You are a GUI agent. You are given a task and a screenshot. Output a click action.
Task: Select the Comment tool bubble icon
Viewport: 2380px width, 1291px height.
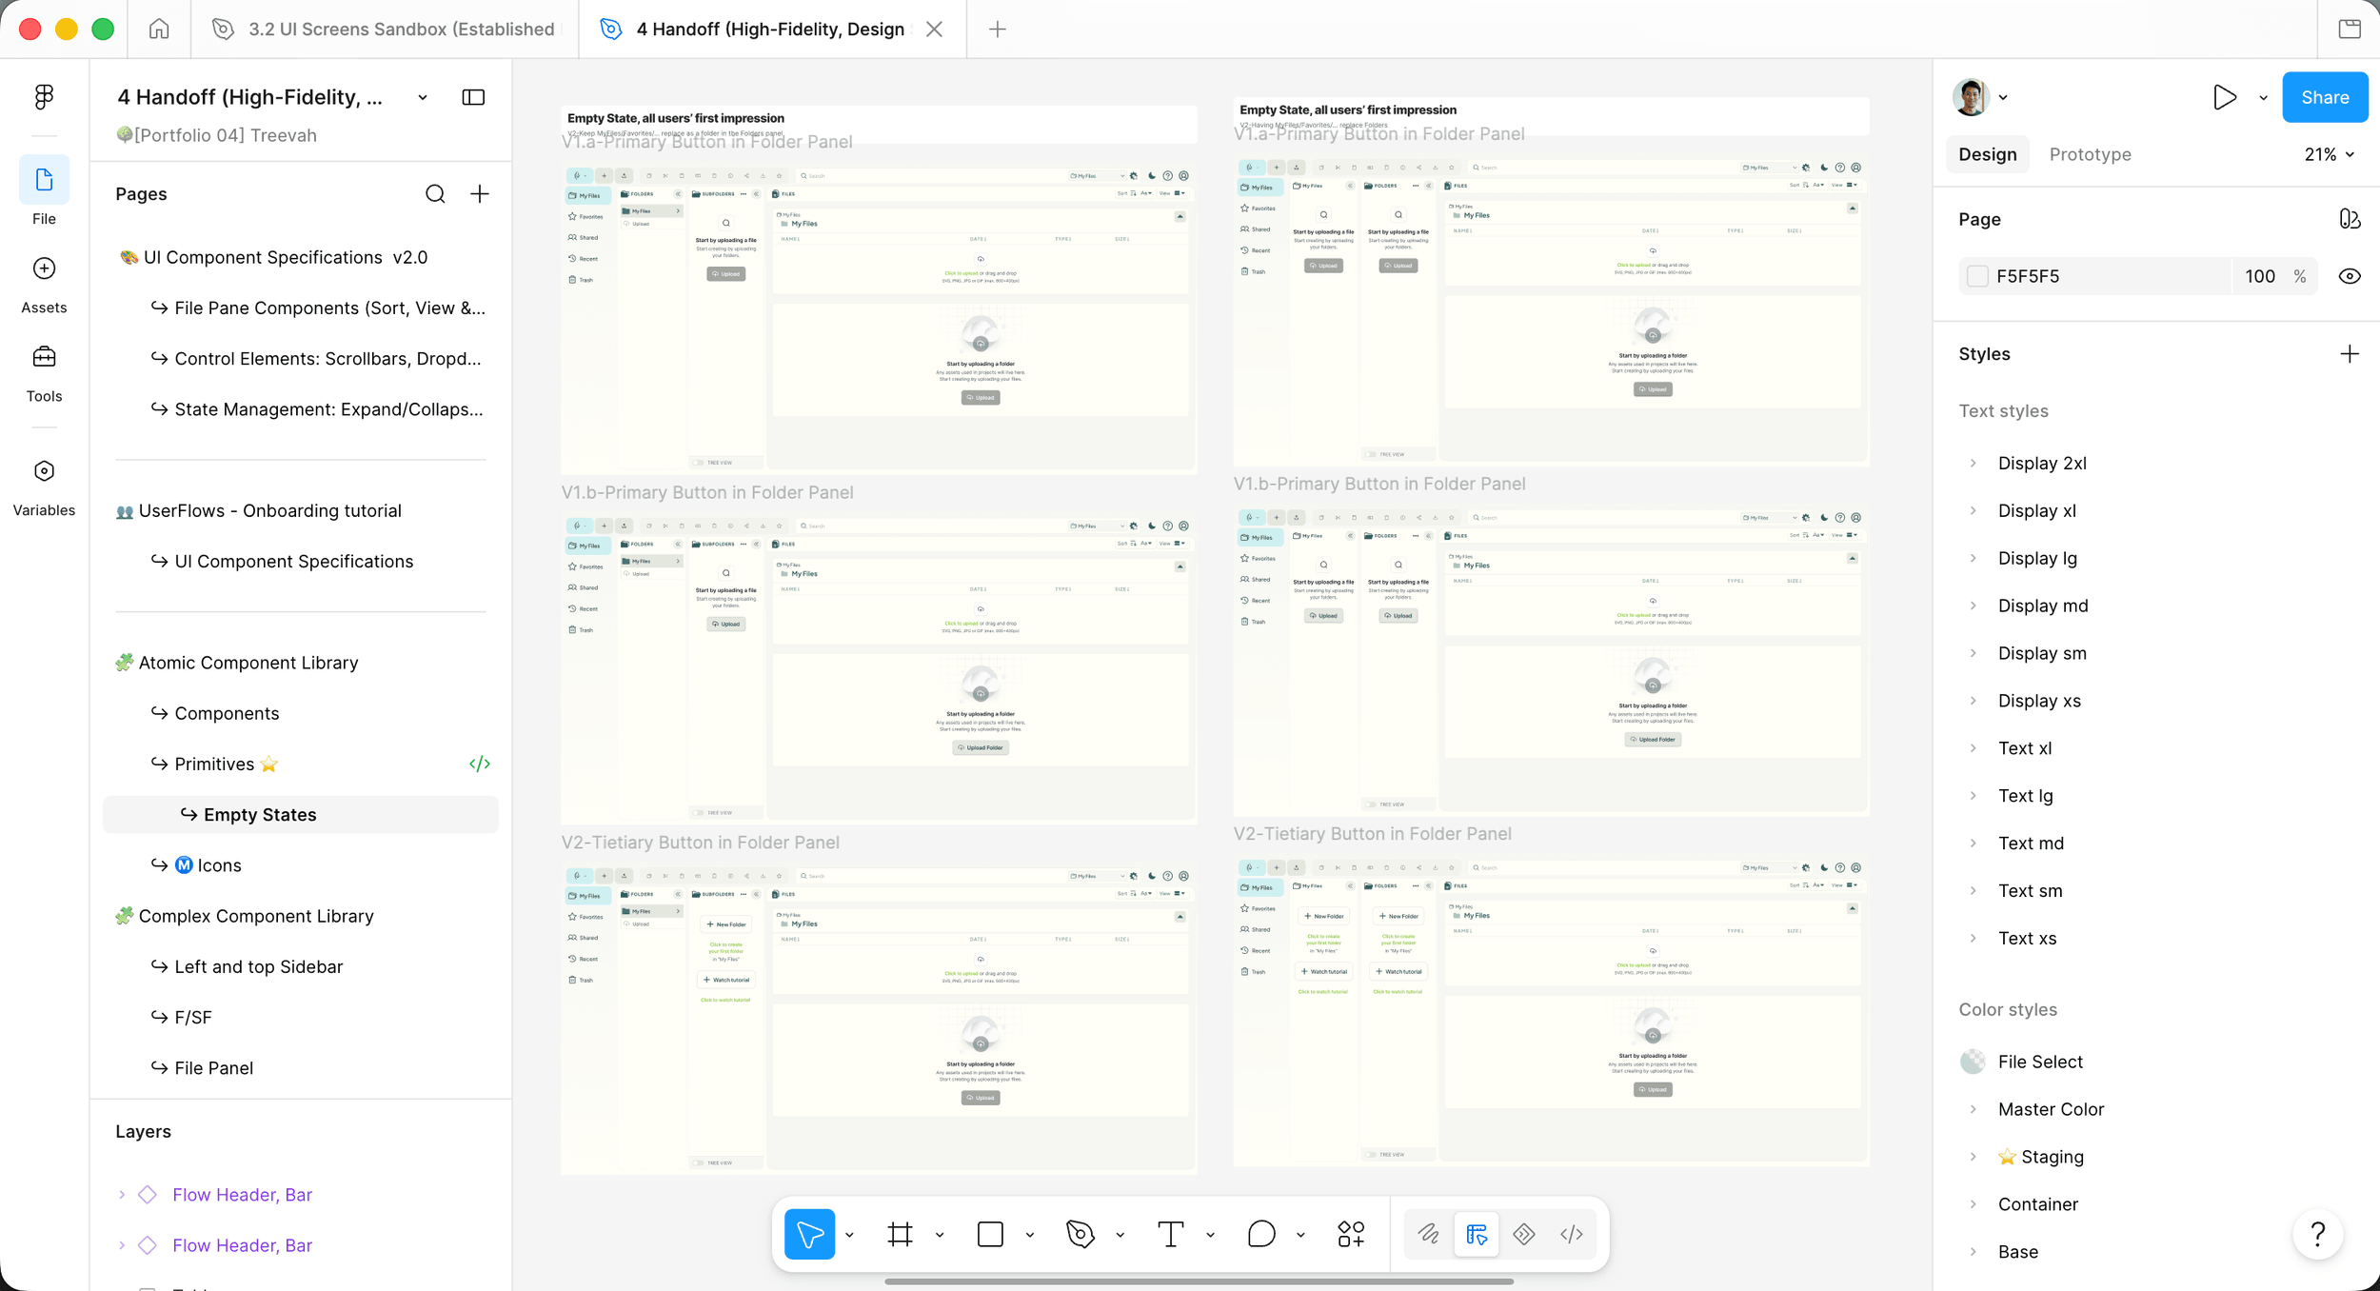1260,1234
